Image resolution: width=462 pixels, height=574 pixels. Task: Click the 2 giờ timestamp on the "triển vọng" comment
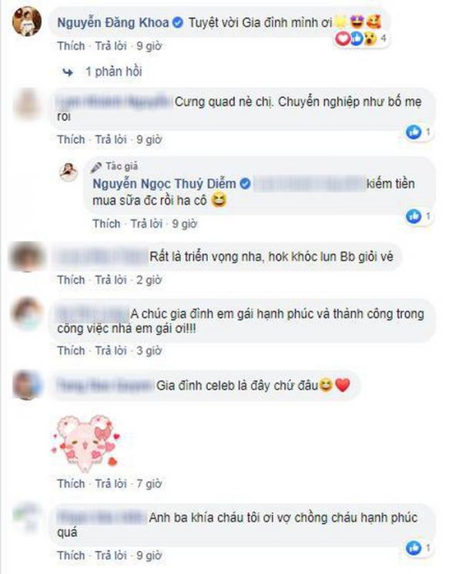(149, 280)
